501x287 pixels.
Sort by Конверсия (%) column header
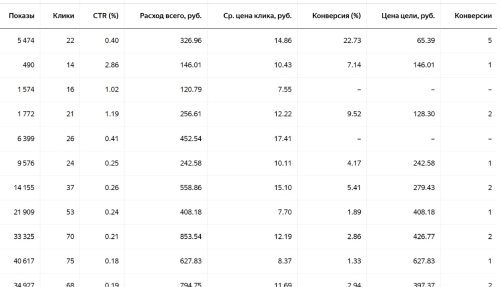coord(336,17)
